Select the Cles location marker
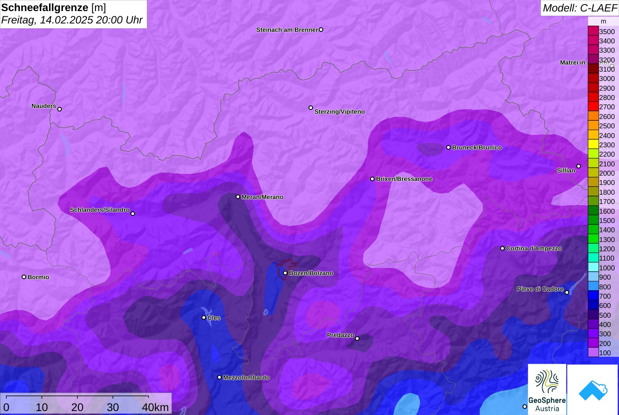This screenshot has width=619, height=415. coord(204,317)
